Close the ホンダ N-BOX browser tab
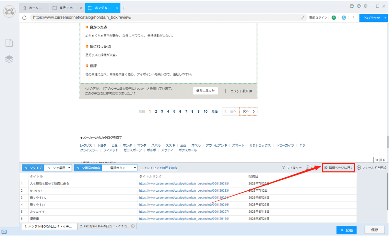 (117, 8)
